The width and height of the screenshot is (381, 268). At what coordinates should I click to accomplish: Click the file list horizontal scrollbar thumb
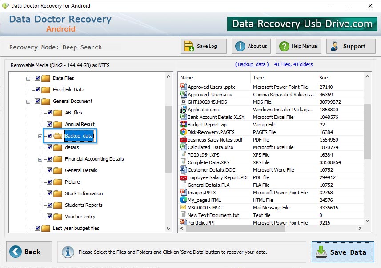coord(236,228)
